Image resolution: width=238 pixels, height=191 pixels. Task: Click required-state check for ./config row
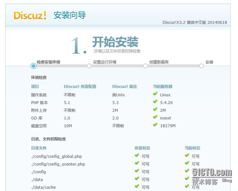137,171
